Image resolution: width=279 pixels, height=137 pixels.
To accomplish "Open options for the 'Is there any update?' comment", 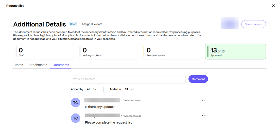I will point(204,100).
